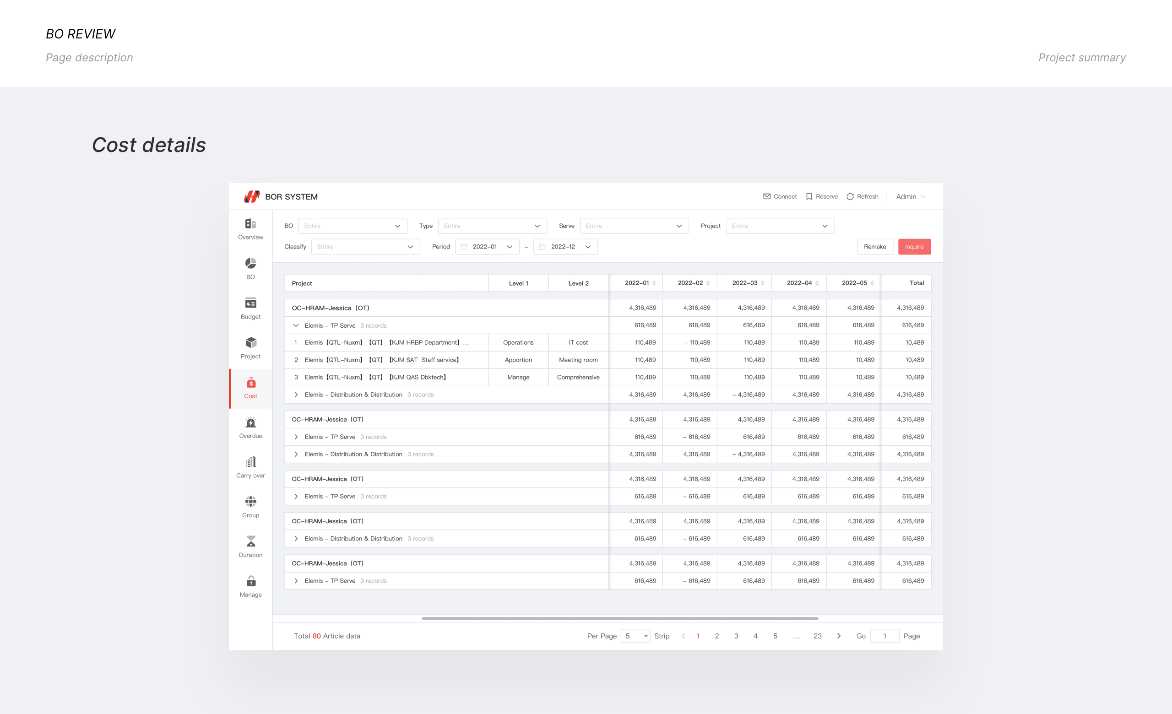Open the BO pie chart sidebar icon
Screen dimensions: 1172x714
[251, 263]
